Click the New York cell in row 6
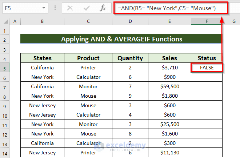240x158 pixels. pos(43,77)
